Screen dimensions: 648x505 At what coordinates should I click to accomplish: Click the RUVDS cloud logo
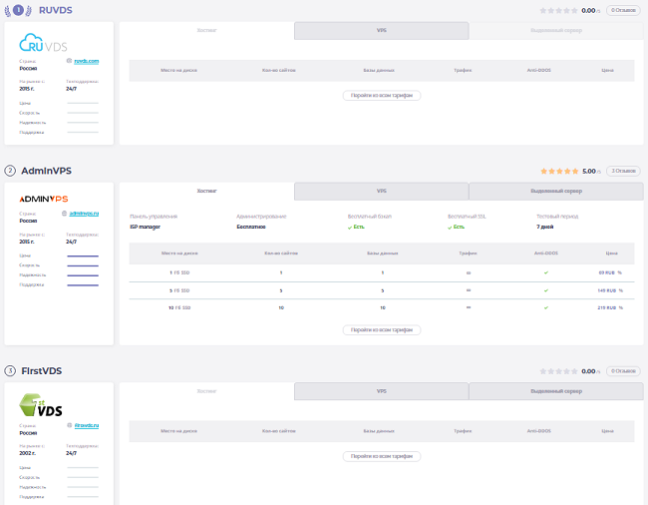[43, 43]
